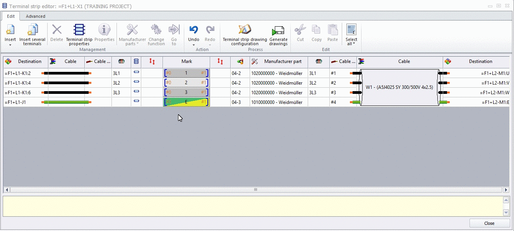Screen dimensions: 514x231
Task: Click the Insert several terminals icon
Action: tap(33, 30)
